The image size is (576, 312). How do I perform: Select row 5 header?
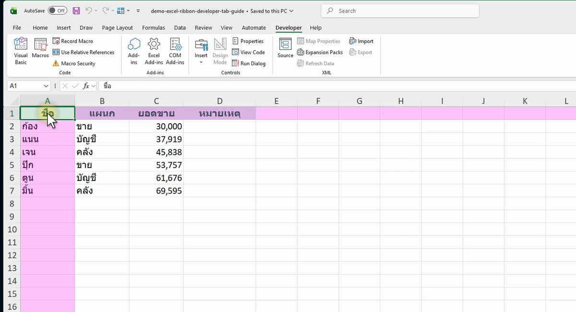pyautogui.click(x=12, y=165)
